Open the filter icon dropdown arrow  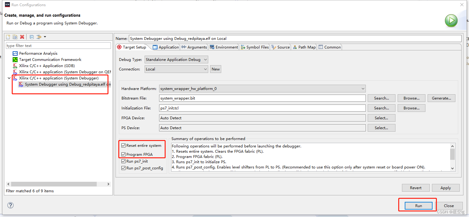45,37
